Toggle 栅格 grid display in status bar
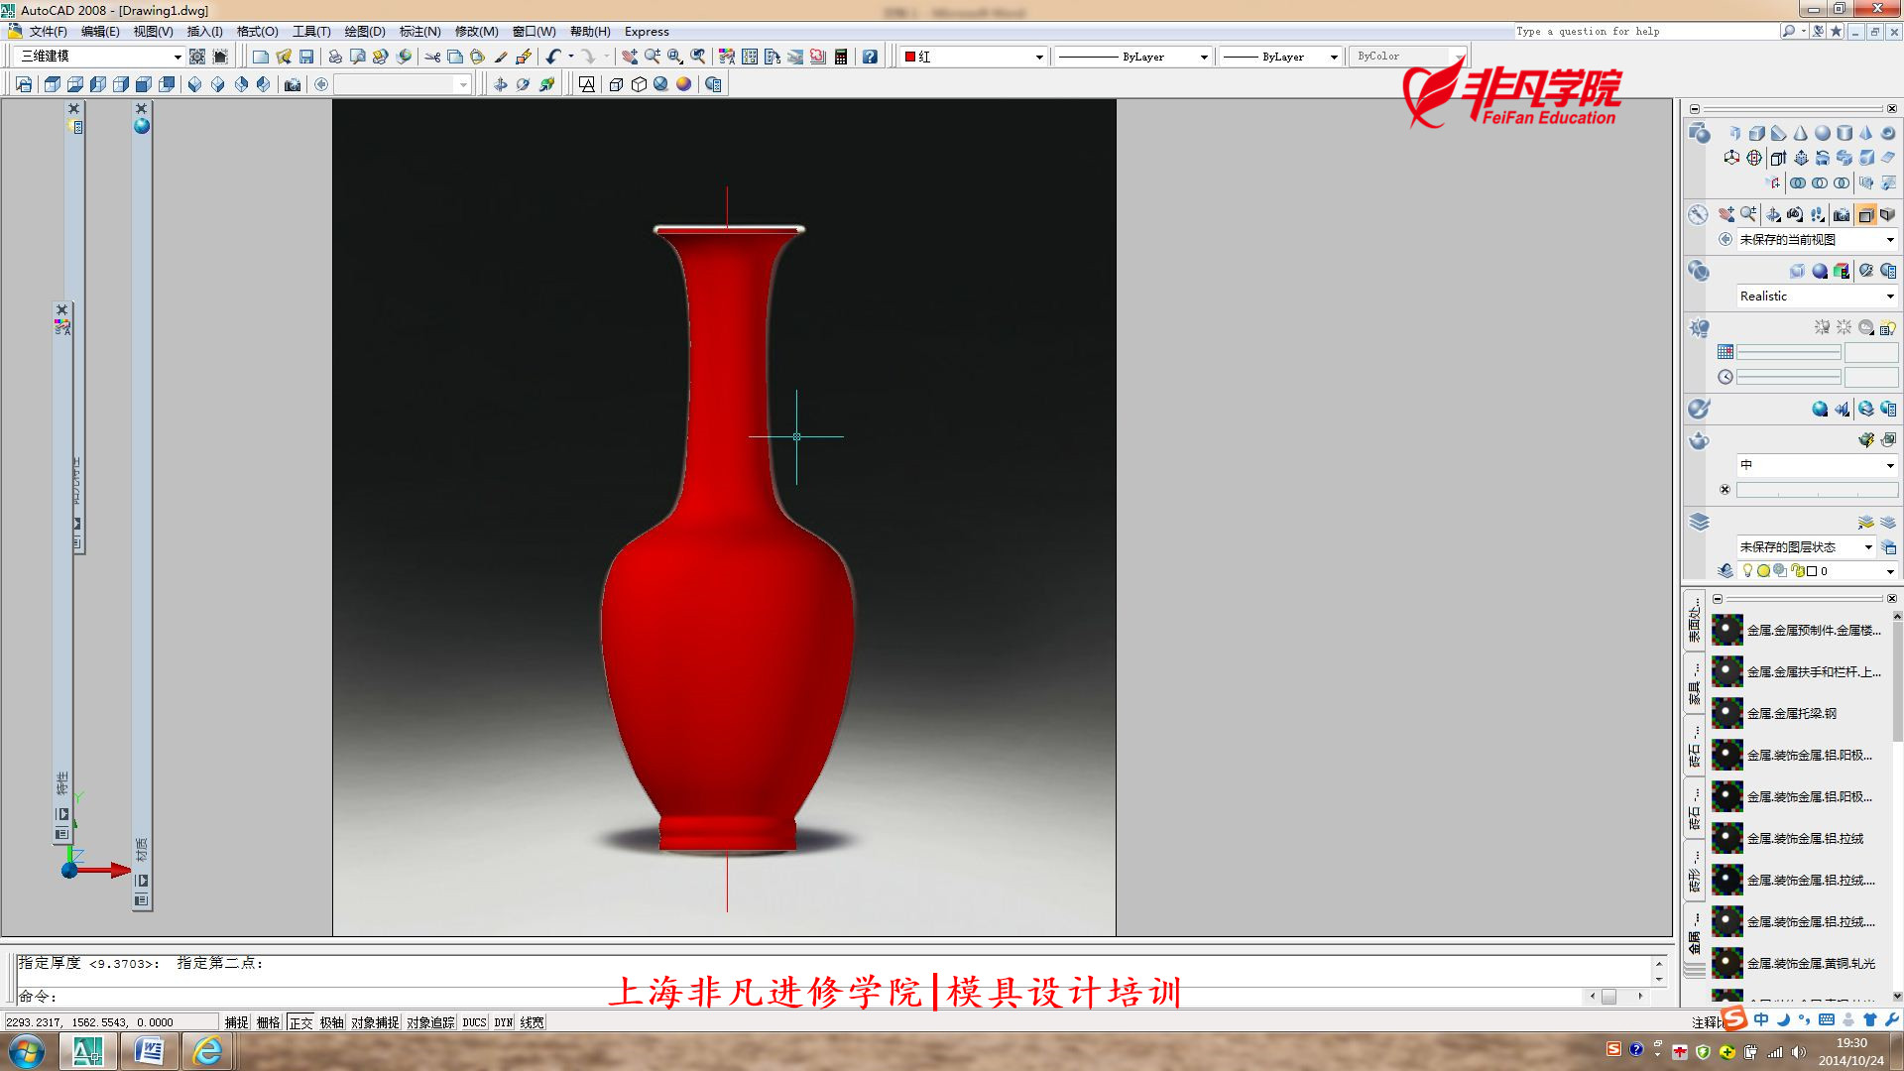 269,1022
